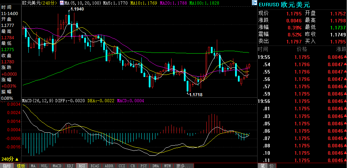Click the 1.1718 low price marker

(195, 95)
